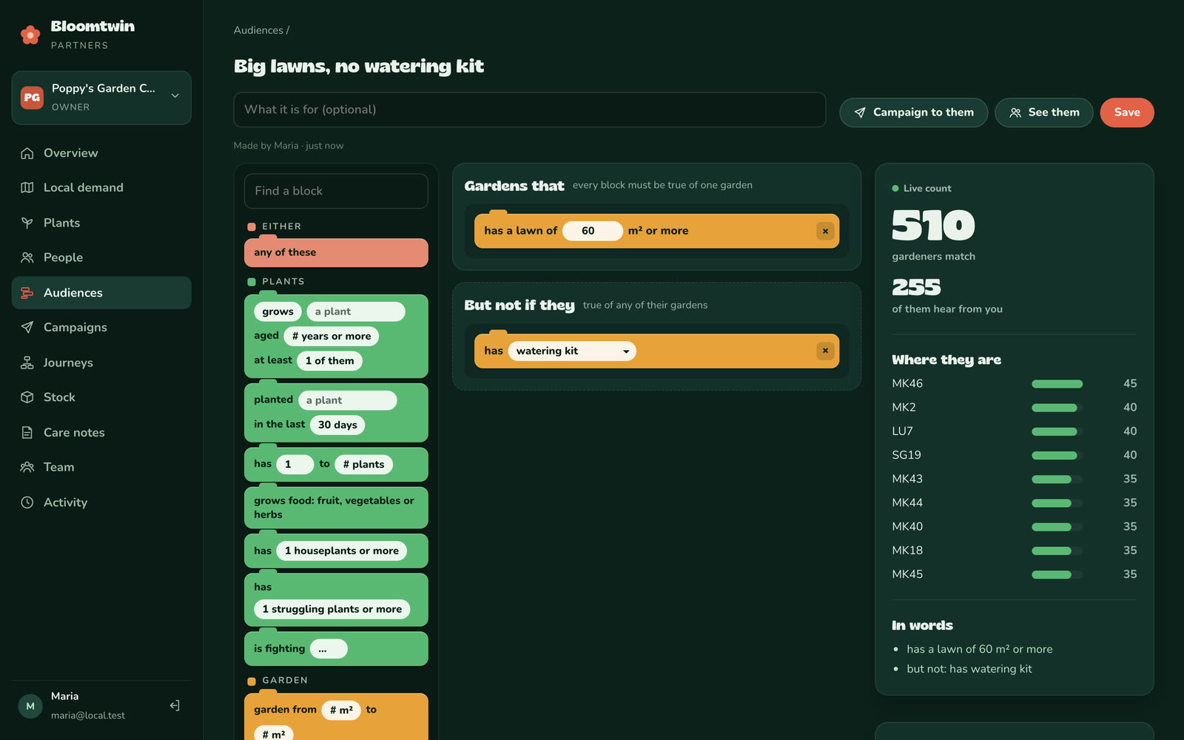Navigate to People

101,258
